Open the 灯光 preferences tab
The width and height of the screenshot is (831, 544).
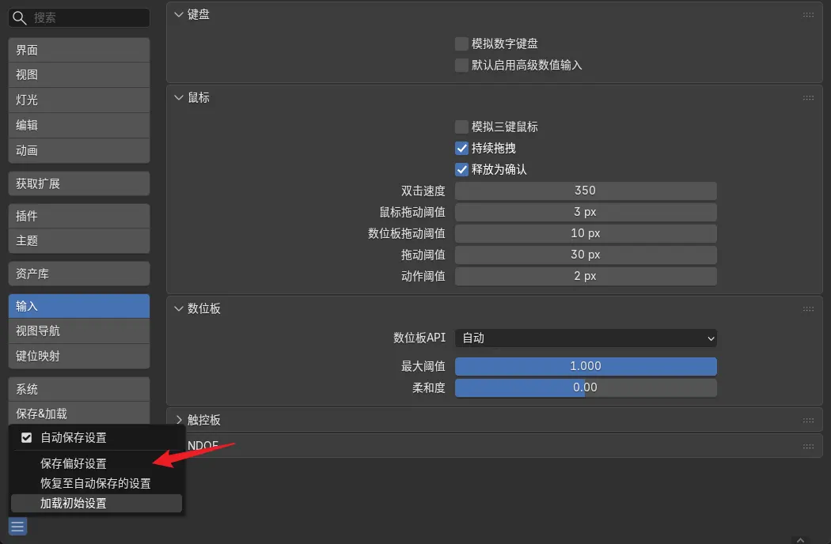pyautogui.click(x=79, y=100)
